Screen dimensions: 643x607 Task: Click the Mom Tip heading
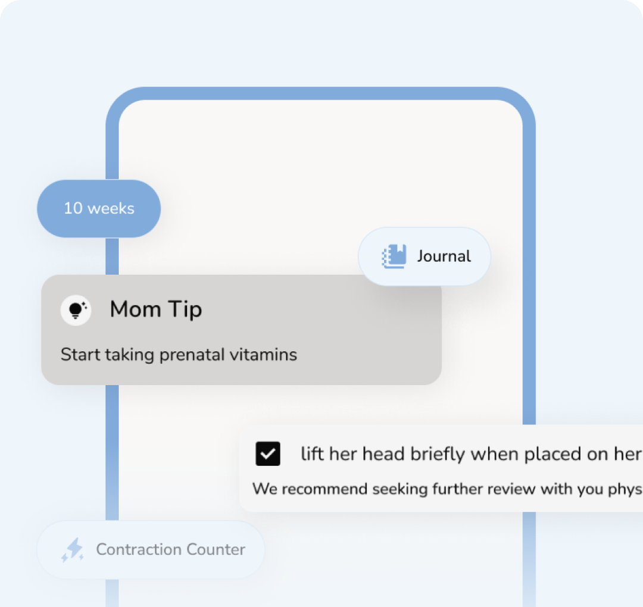156,309
